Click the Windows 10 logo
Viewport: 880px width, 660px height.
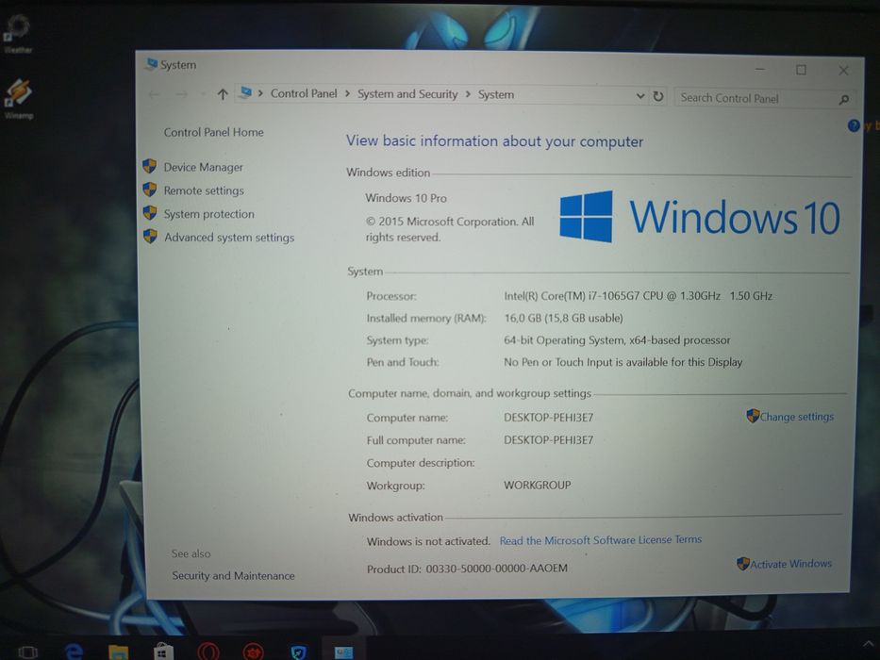(700, 217)
